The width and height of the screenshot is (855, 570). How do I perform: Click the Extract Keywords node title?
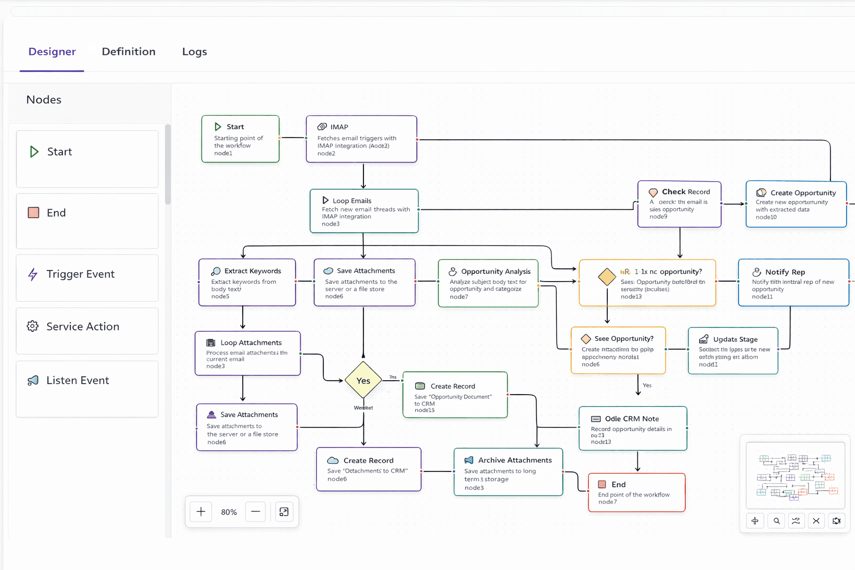click(253, 271)
